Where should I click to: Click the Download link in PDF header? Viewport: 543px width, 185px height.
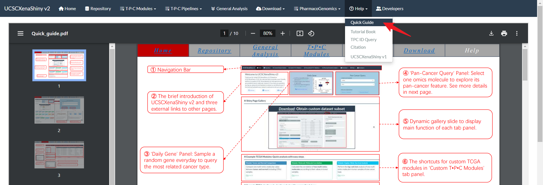click(x=419, y=50)
